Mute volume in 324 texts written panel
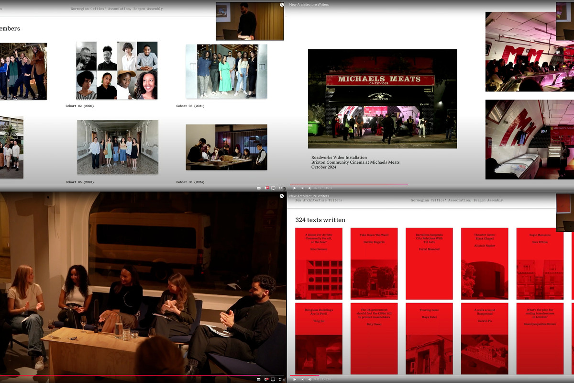Viewport: 574px width, 383px height. pyautogui.click(x=309, y=379)
